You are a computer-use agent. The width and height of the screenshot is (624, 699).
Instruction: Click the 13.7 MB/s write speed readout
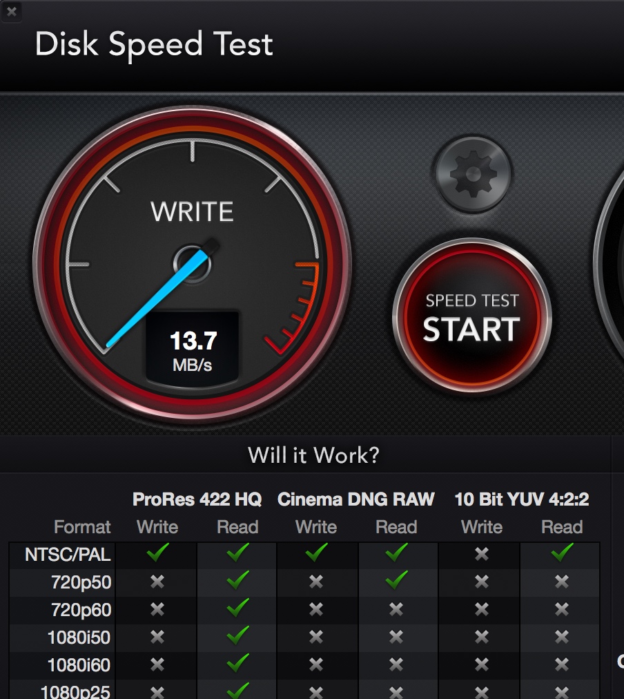193,350
